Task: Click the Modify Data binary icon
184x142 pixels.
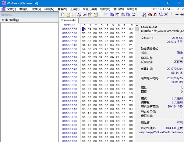Action: point(134,15)
